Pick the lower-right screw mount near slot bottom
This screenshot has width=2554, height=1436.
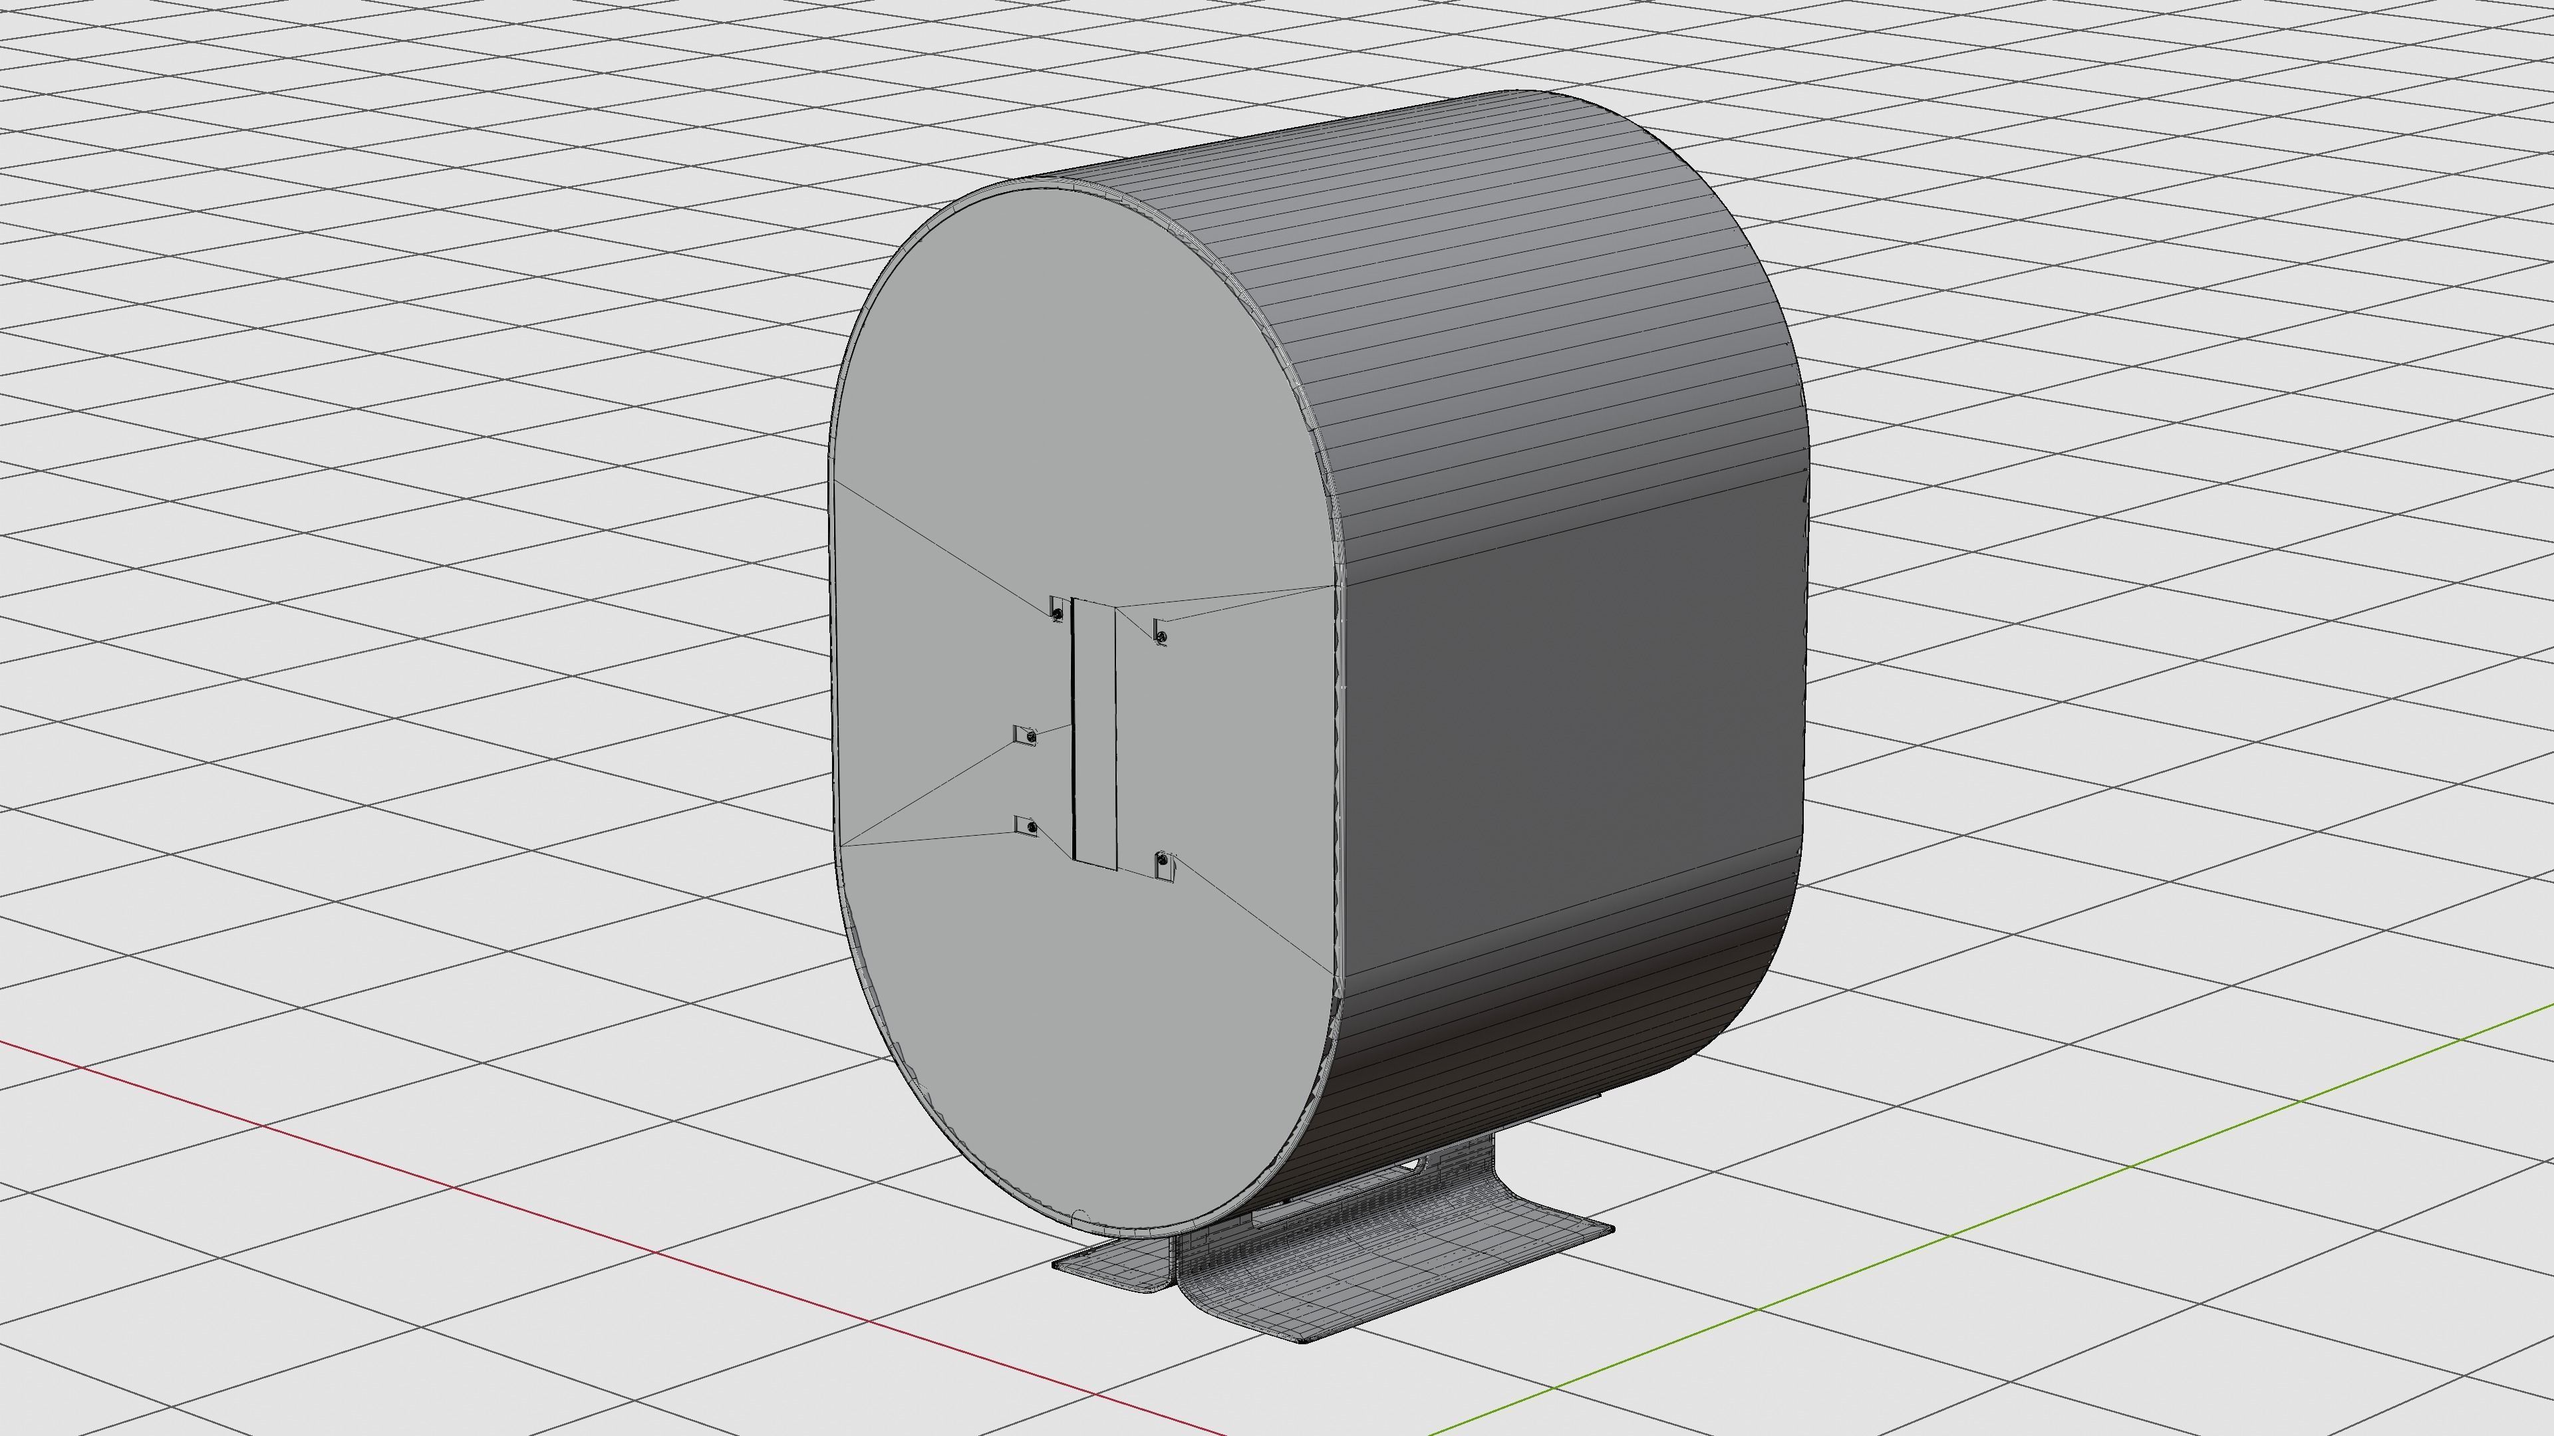click(x=1164, y=867)
